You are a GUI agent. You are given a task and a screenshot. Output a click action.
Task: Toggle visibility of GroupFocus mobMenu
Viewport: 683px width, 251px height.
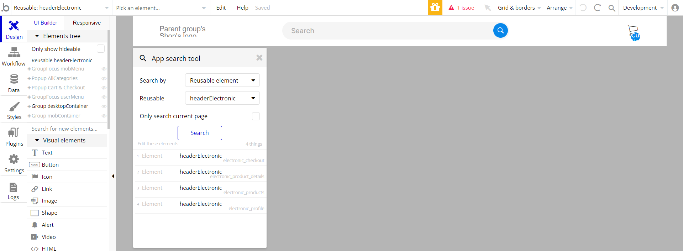pyautogui.click(x=104, y=69)
